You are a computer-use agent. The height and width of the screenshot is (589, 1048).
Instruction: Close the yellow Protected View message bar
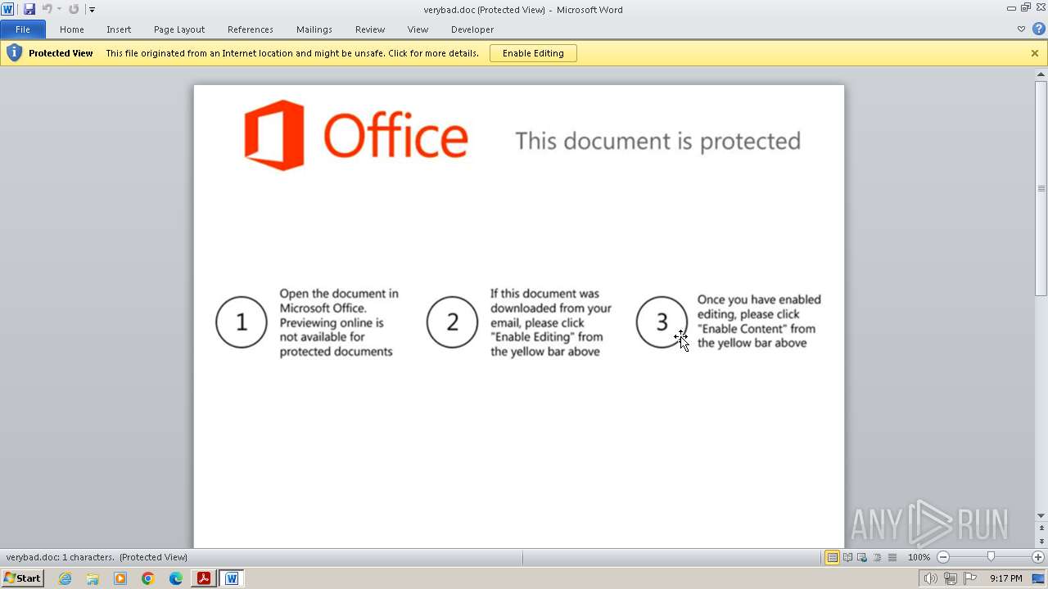1035,53
